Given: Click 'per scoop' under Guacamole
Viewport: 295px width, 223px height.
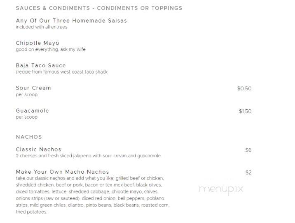Looking at the screenshot, I should click(x=27, y=117).
